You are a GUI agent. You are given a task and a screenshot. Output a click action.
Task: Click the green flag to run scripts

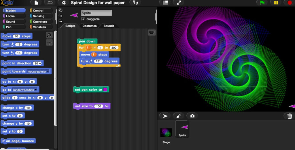(x=262, y=3)
